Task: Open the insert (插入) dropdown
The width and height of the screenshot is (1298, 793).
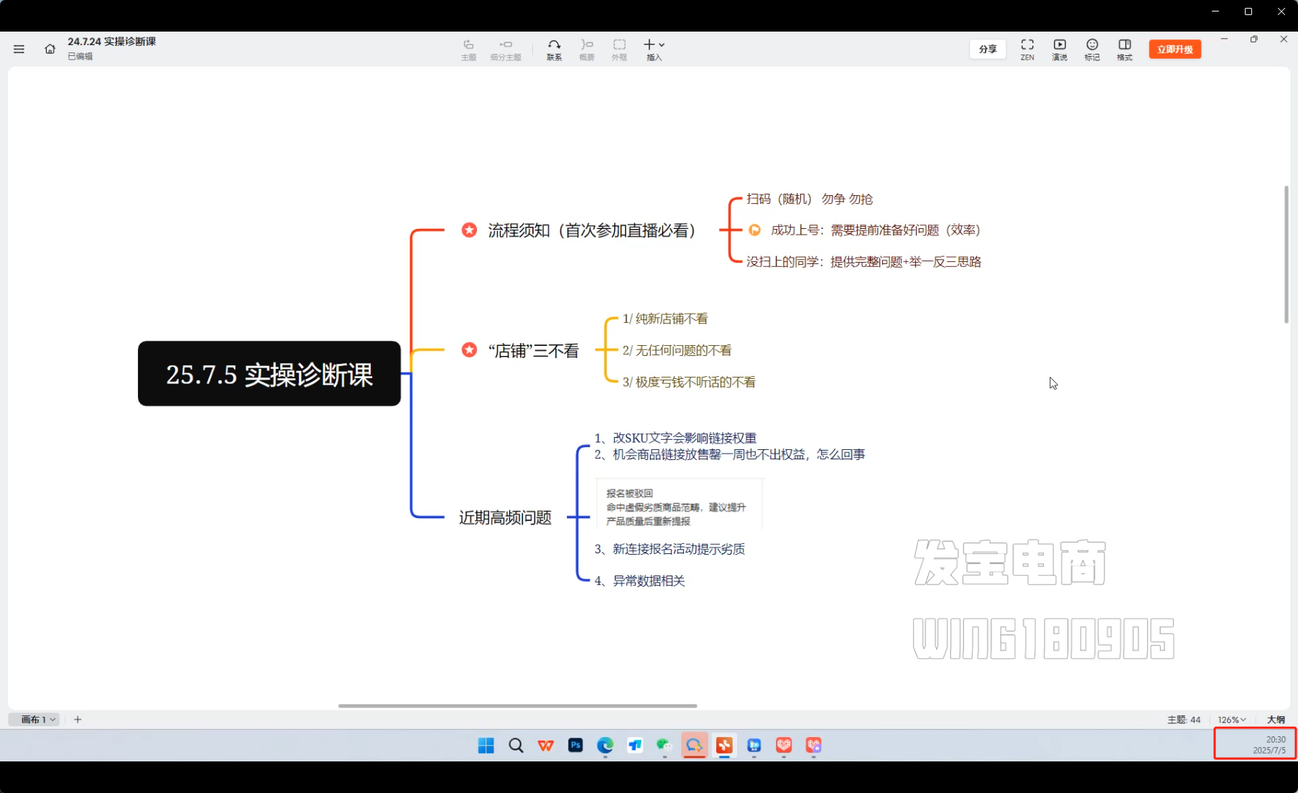Action: 654,49
